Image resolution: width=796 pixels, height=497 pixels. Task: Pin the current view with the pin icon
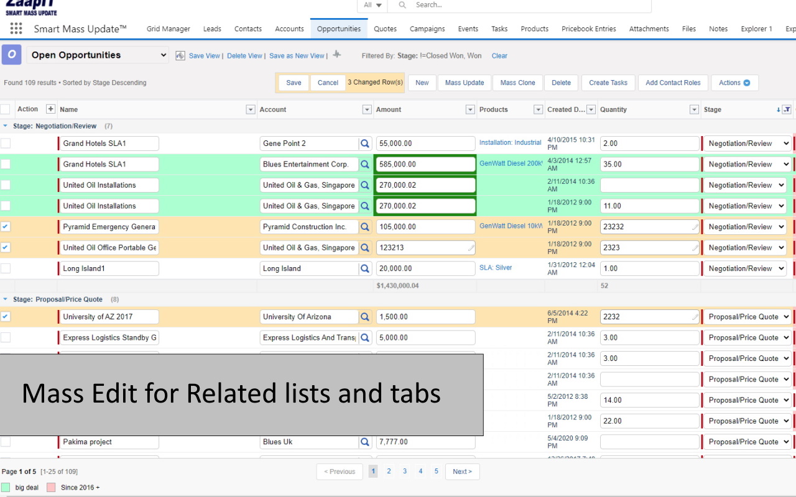coord(336,55)
